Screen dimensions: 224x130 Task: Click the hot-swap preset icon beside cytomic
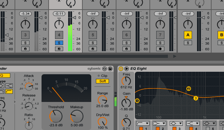point(105,69)
